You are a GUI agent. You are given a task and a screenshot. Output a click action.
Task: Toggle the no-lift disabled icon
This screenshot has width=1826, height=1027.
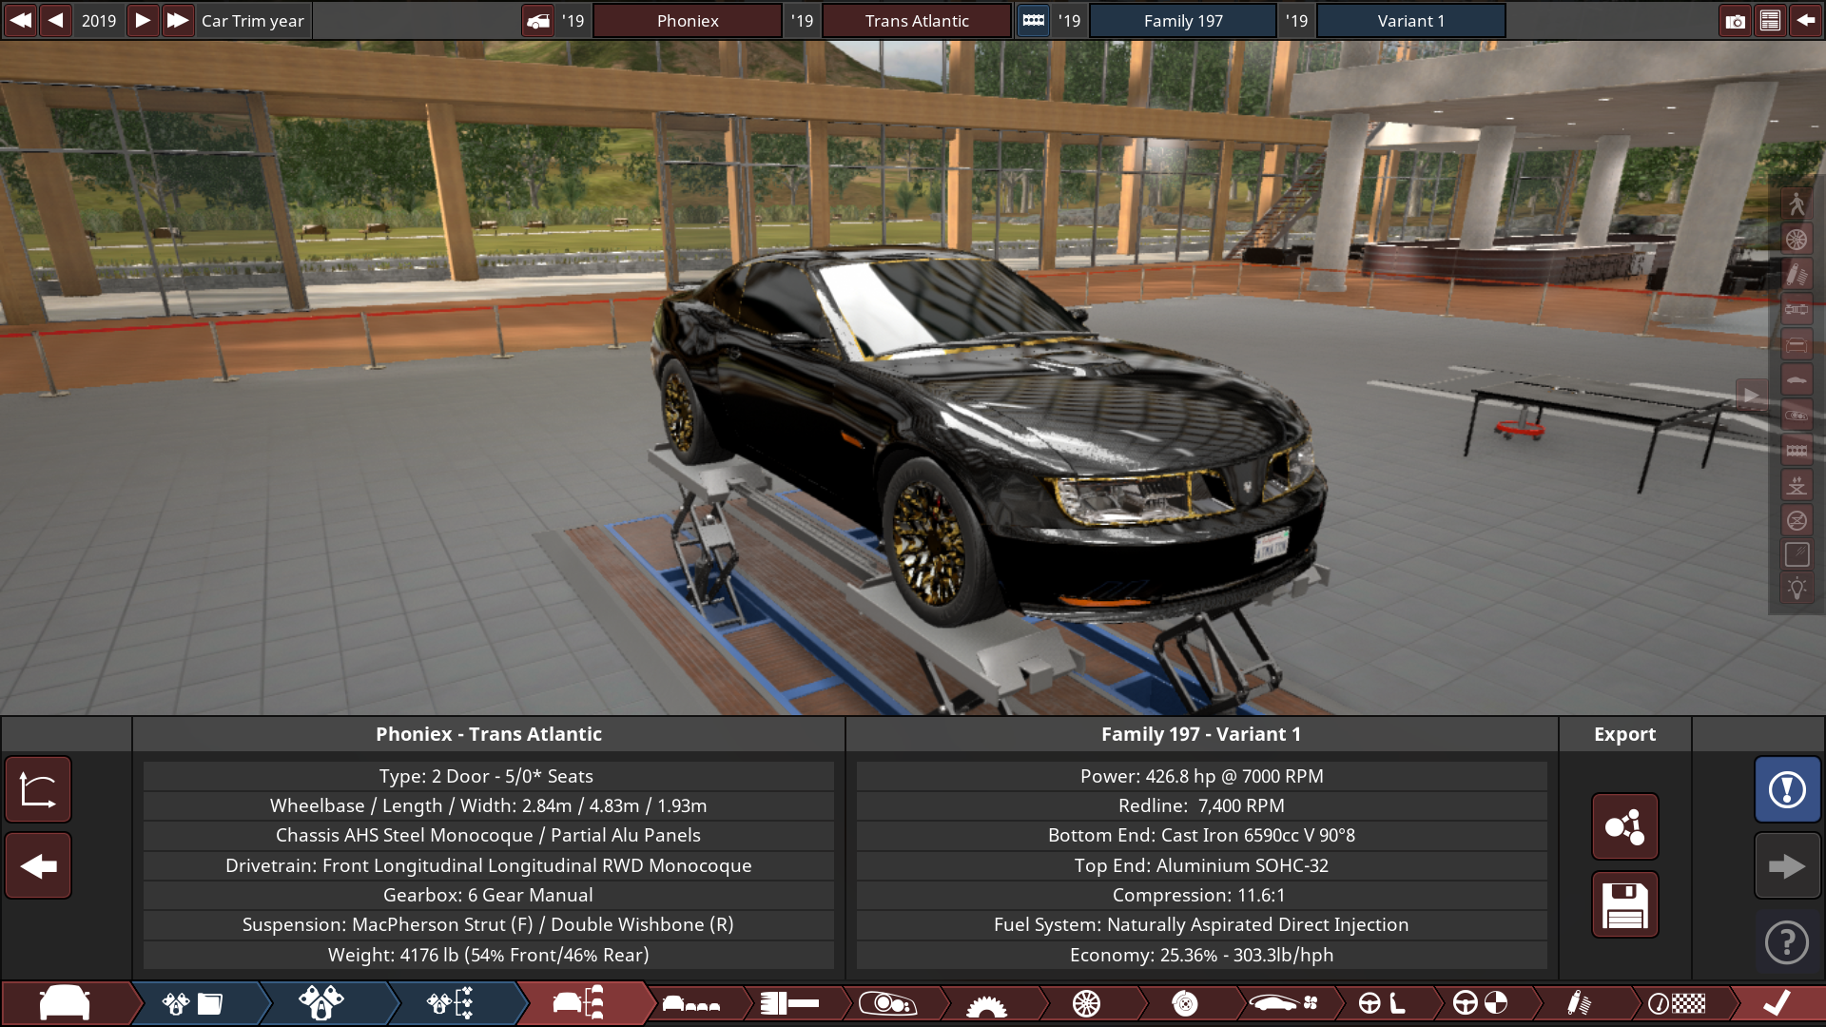[x=1797, y=520]
